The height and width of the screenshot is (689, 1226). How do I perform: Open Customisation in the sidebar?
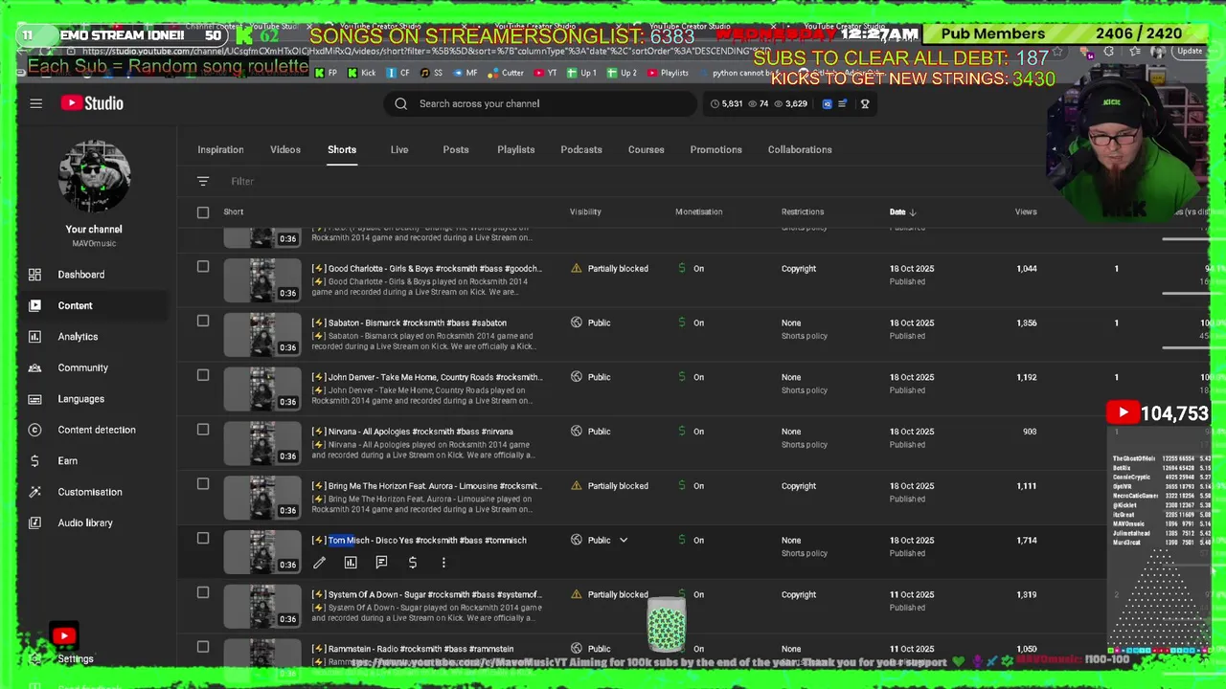89,492
